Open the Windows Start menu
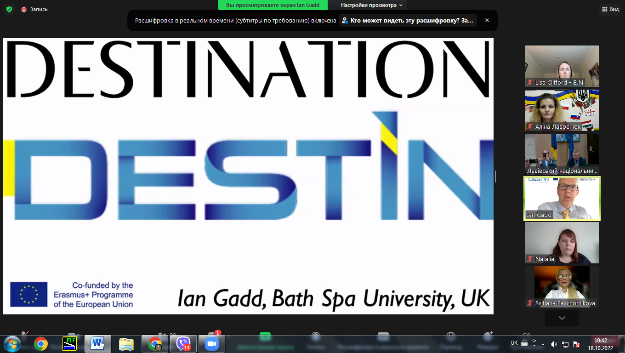Viewport: 625px width, 353px height. pyautogui.click(x=11, y=344)
